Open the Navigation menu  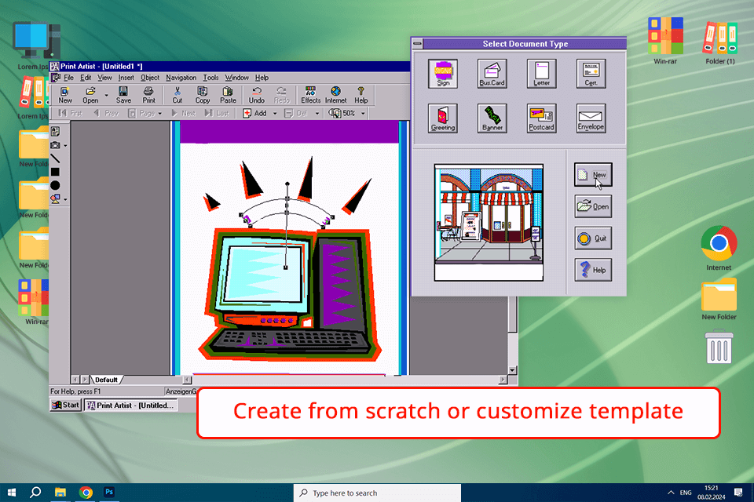(181, 78)
